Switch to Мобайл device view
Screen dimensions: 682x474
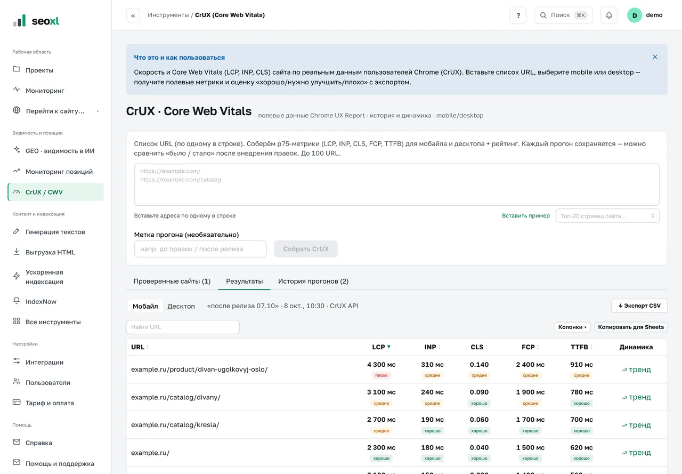tap(145, 306)
